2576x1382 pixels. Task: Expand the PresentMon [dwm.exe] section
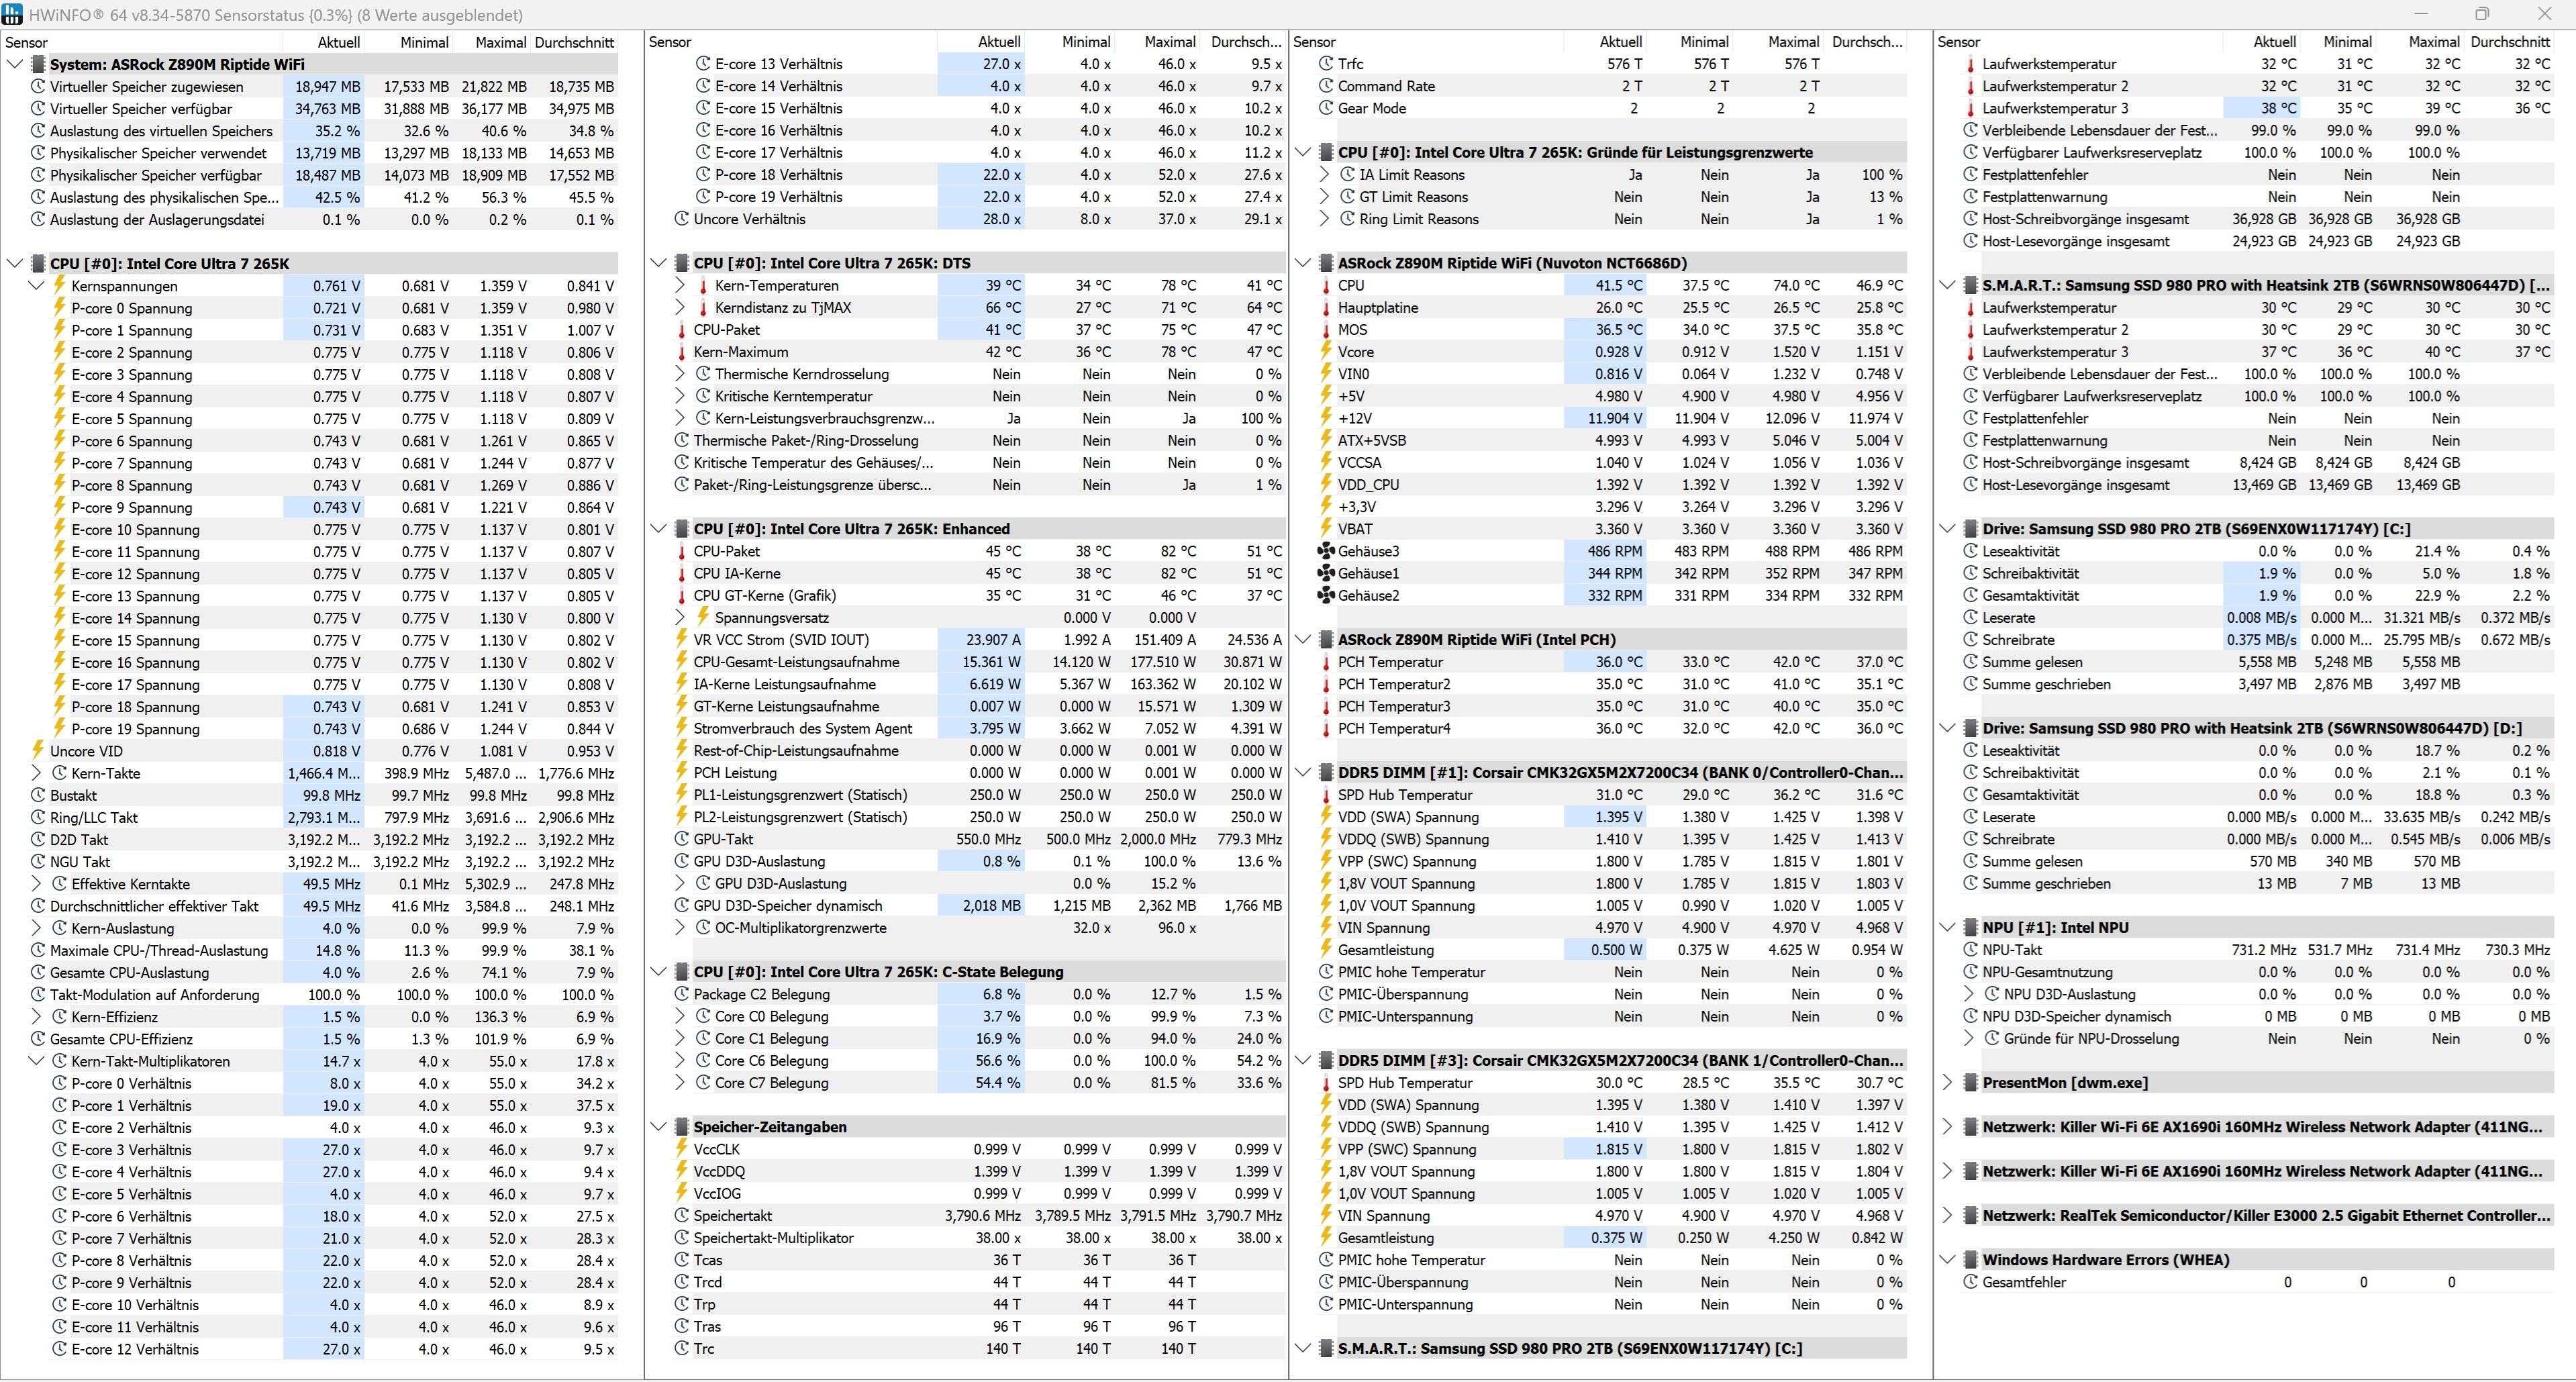(x=1947, y=1082)
